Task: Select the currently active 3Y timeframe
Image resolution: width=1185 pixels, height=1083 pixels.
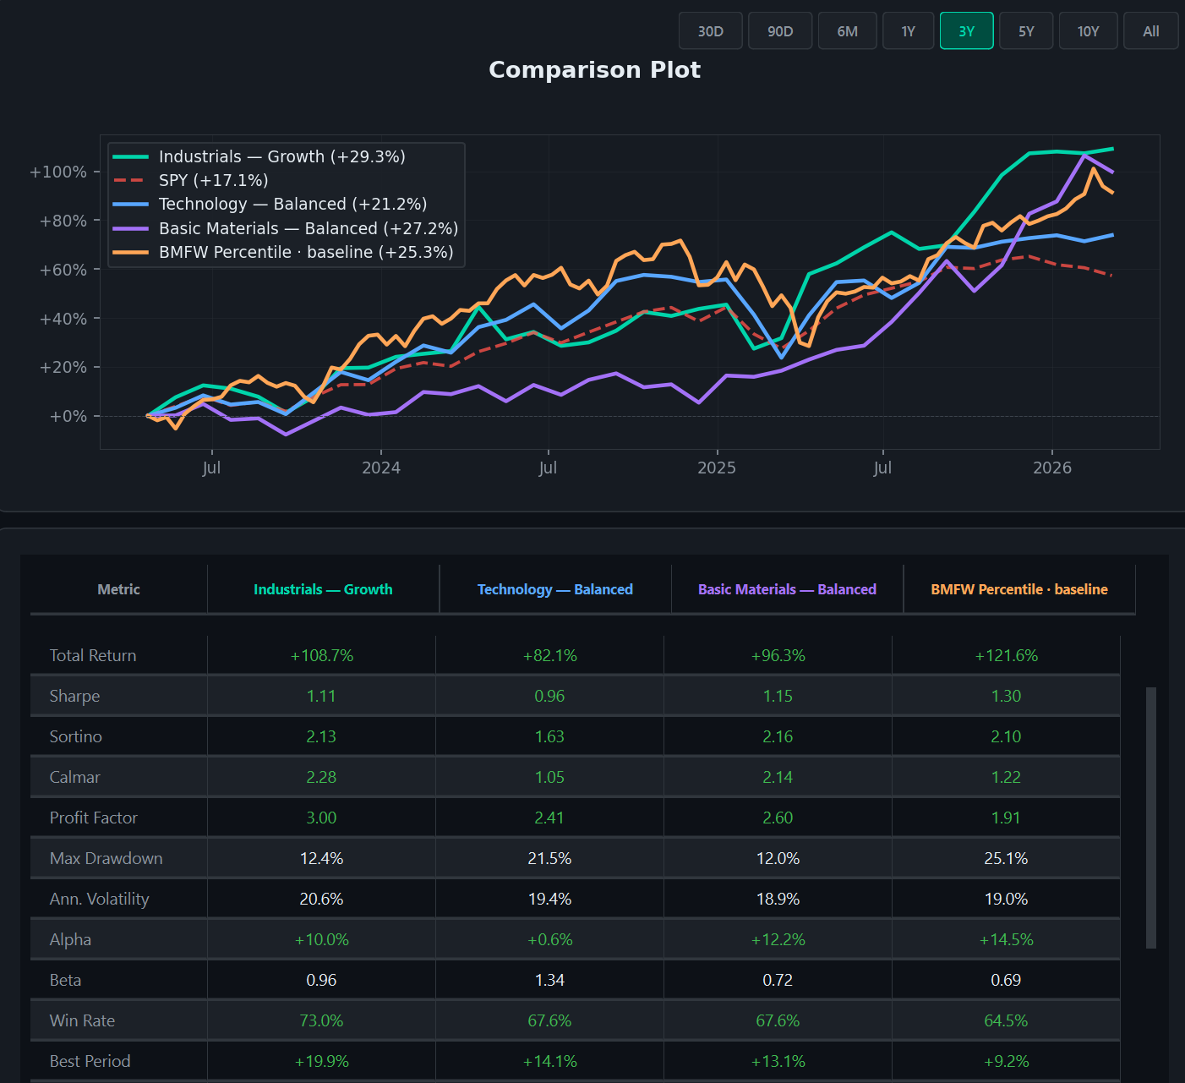Action: 966,30
